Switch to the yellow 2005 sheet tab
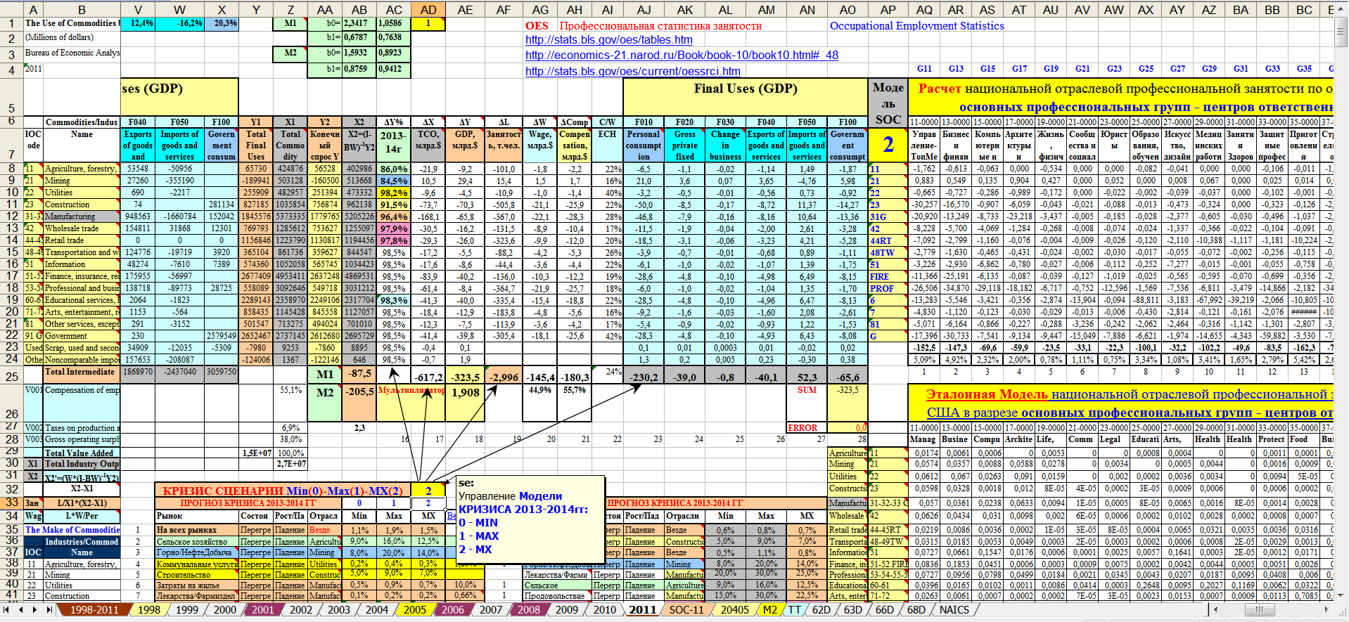This screenshot has height=622, width=1349. tap(415, 610)
